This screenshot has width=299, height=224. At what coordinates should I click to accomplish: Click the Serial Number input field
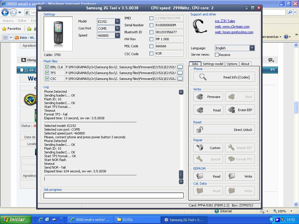pyautogui.click(x=169, y=25)
